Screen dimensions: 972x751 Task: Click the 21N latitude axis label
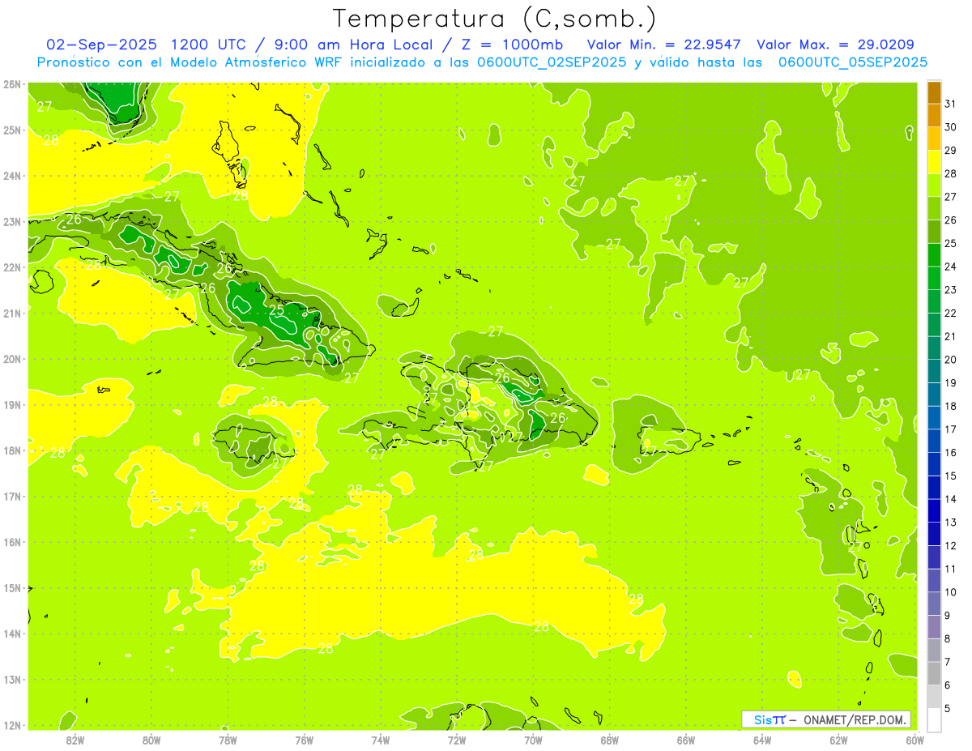12,313
